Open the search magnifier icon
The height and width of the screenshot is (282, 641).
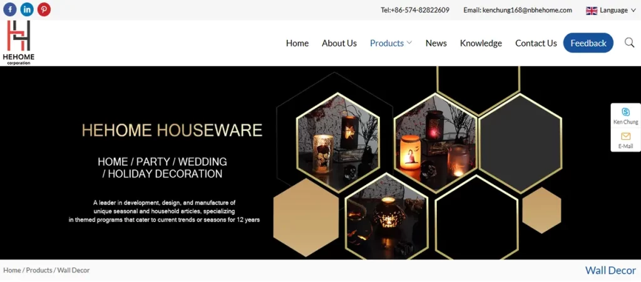[629, 43]
